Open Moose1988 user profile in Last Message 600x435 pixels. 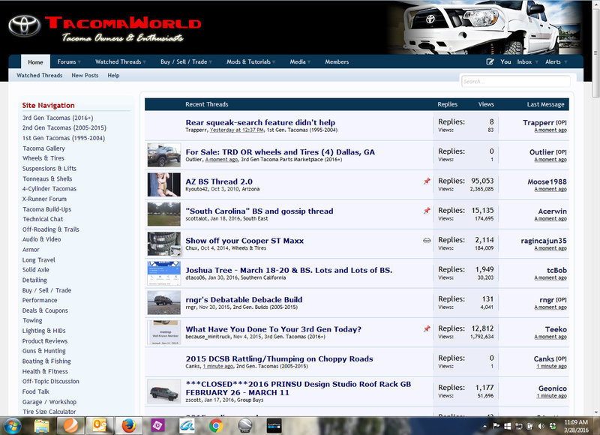[547, 181]
